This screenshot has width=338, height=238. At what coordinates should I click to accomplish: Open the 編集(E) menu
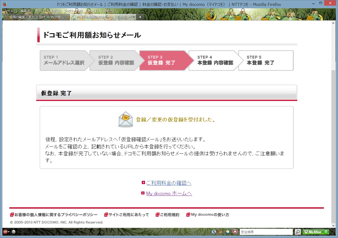pos(26,11)
